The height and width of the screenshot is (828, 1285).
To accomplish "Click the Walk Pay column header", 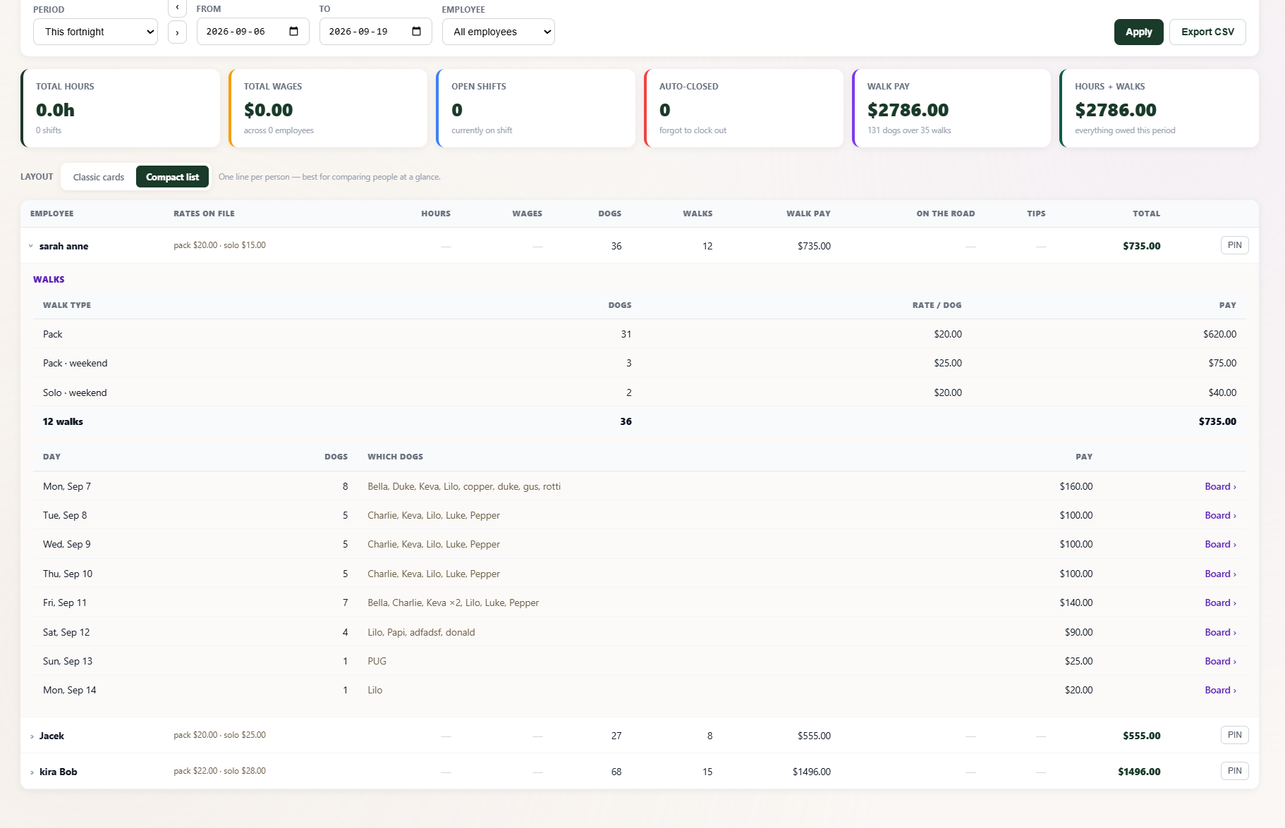I will [808, 214].
